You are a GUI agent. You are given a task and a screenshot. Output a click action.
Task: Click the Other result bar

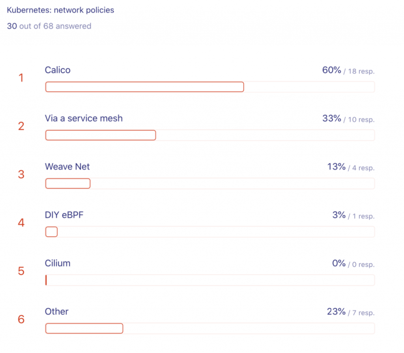click(84, 328)
